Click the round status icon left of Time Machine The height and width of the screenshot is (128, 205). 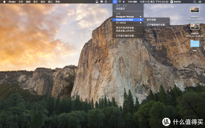[x=106, y=2]
